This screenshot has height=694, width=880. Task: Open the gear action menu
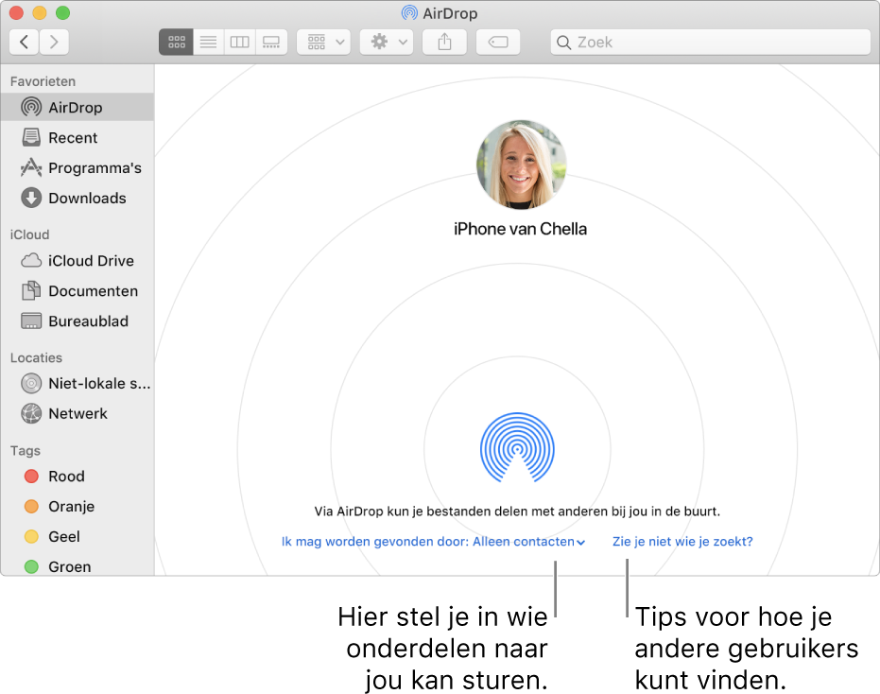(387, 43)
